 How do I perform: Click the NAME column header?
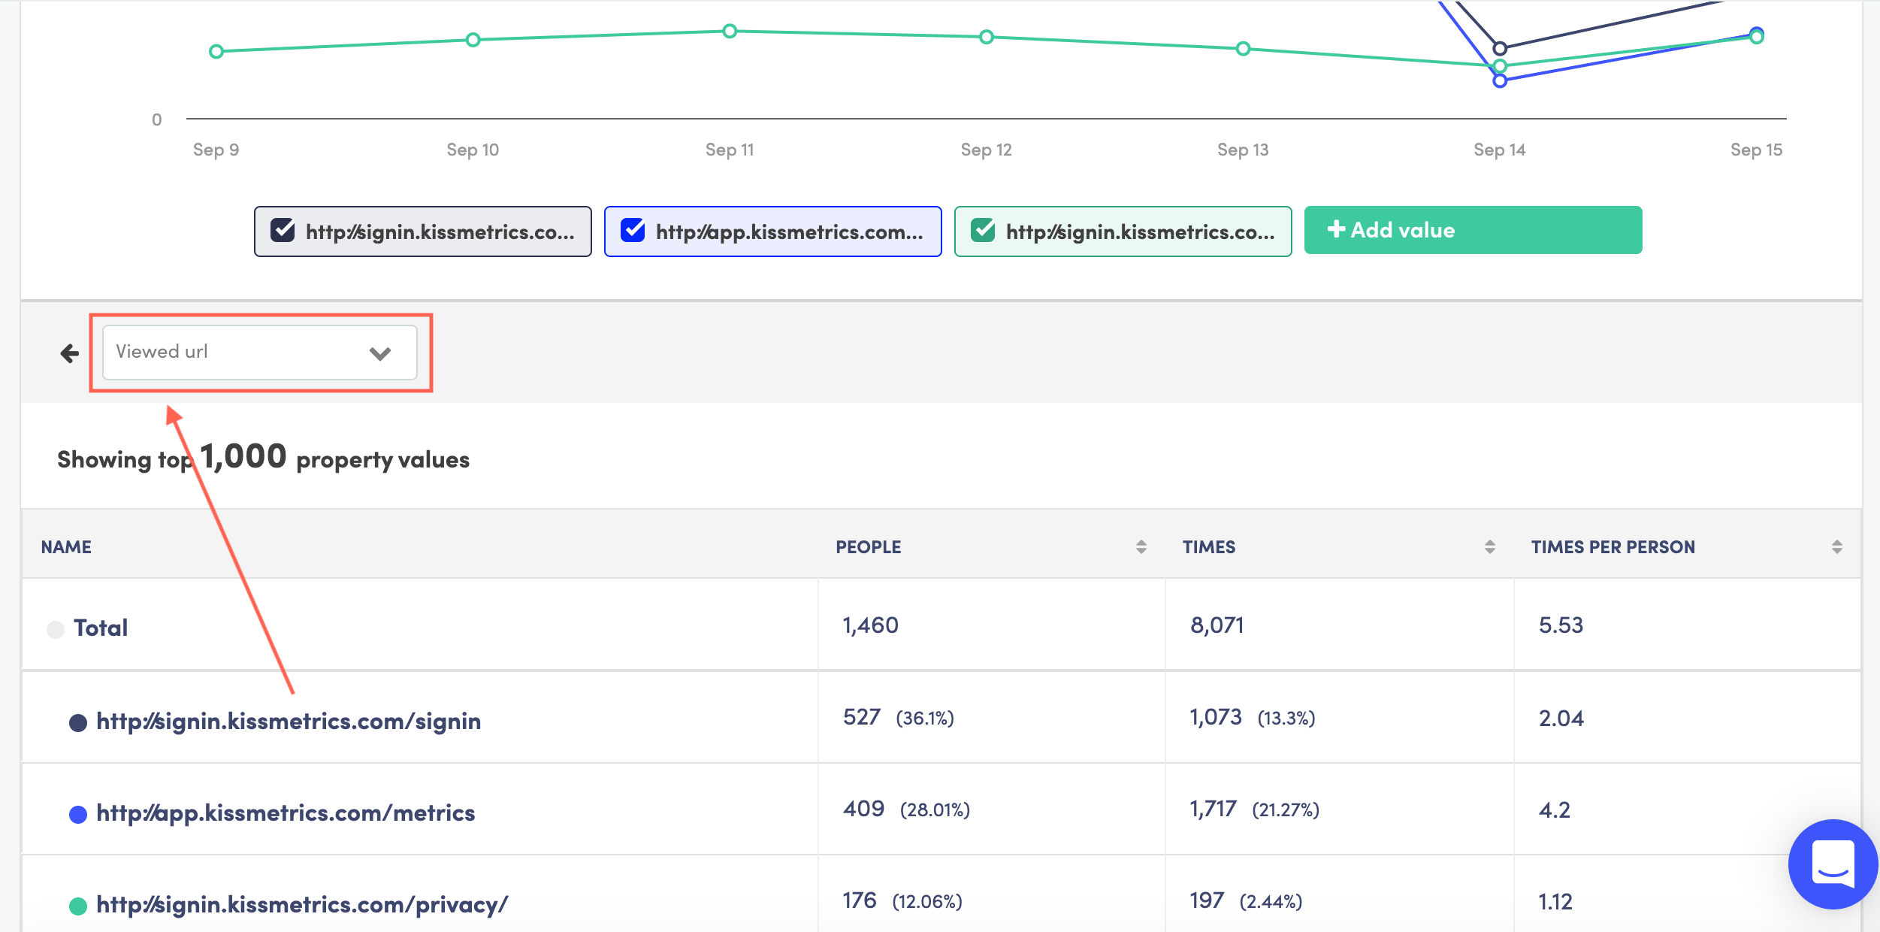click(66, 547)
